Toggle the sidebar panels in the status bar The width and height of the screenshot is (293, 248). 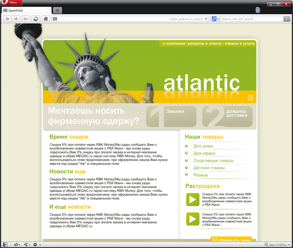pyautogui.click(x=6, y=244)
